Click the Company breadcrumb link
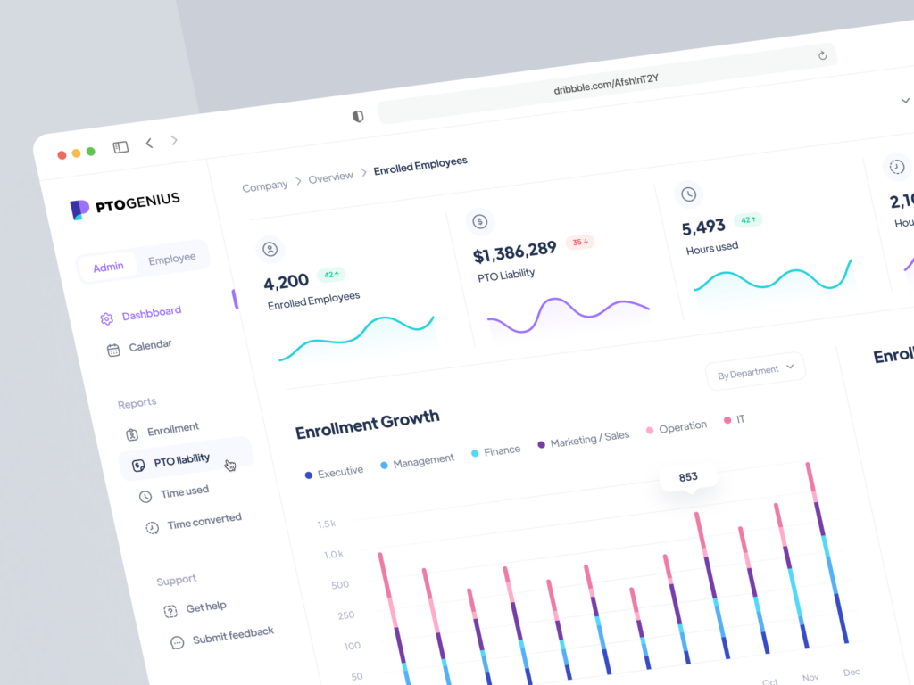 pos(264,186)
